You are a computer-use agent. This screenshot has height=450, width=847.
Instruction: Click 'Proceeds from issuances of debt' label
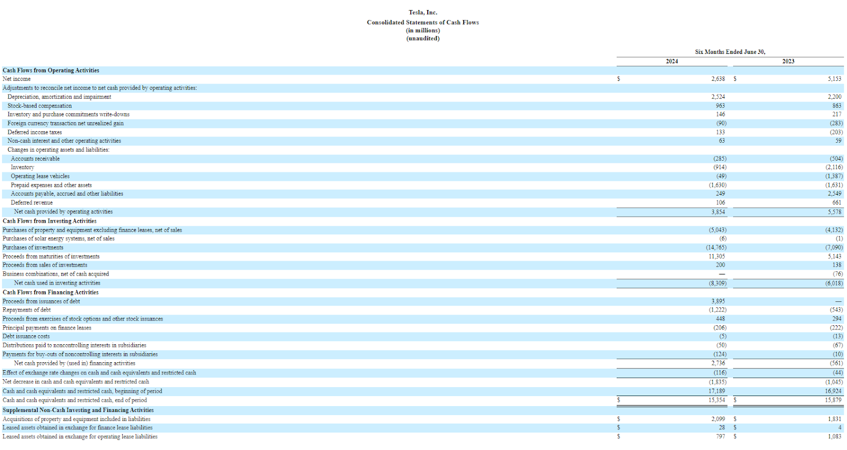41,301
